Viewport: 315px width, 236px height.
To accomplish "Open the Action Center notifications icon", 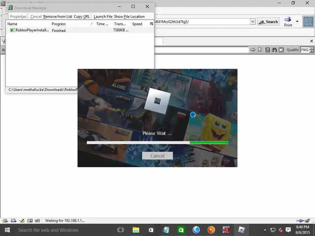I will click(288, 230).
